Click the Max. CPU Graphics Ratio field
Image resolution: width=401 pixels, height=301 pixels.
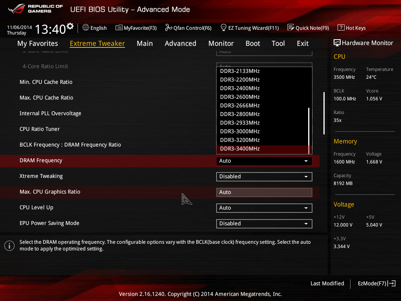tap(264, 192)
